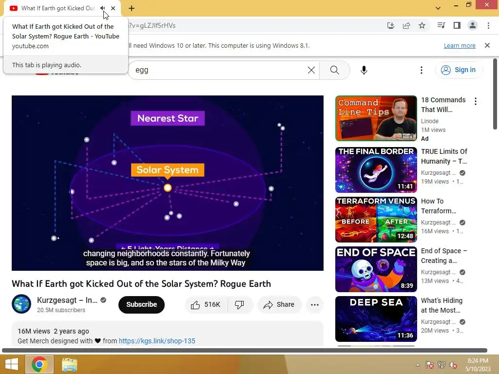Image resolution: width=499 pixels, height=374 pixels.
Task: Open options menu for 18 Commands ad
Action: pyautogui.click(x=476, y=101)
